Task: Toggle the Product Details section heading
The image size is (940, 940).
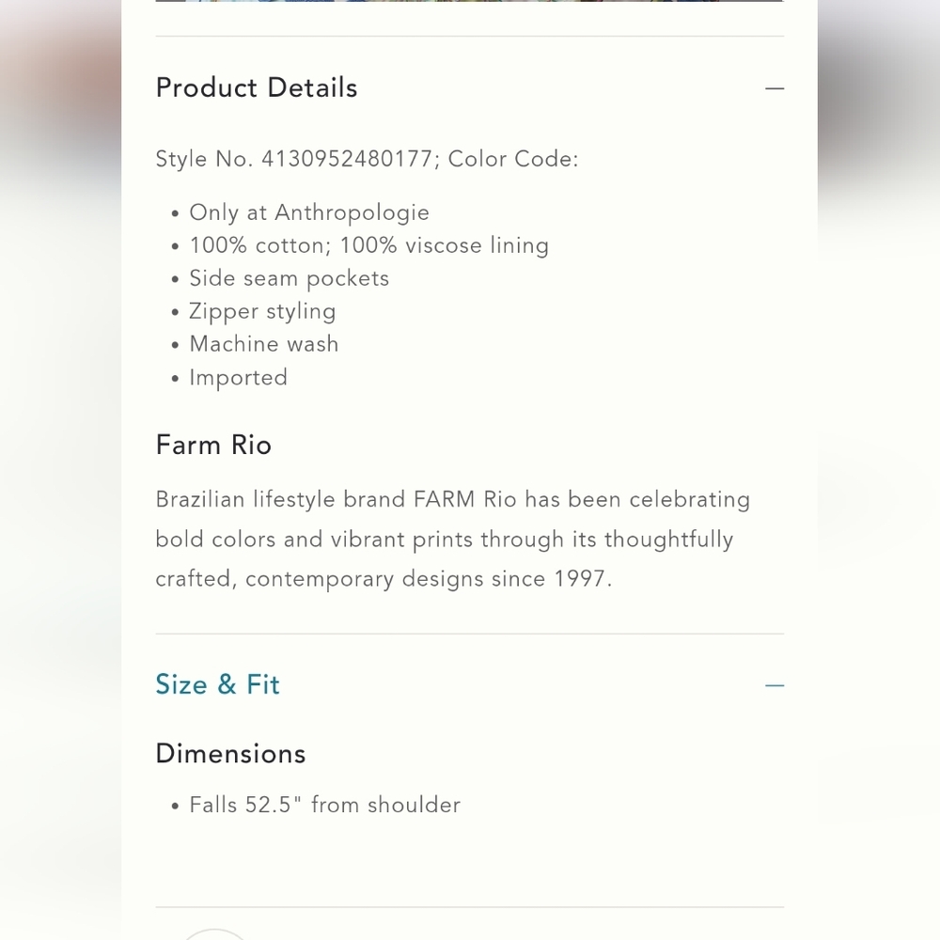Action: coord(257,88)
